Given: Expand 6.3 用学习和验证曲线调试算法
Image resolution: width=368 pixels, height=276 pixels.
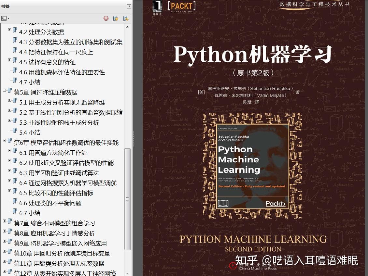Looking at the screenshot, I should 9,171.
